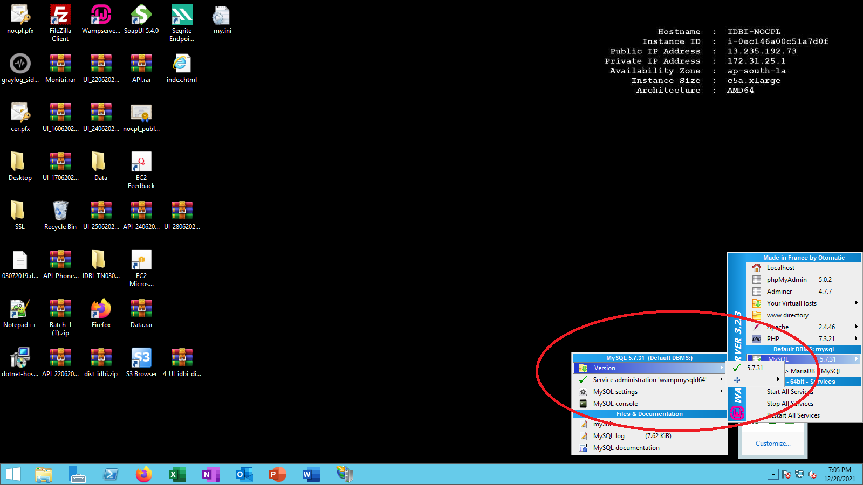Select the SoapUI 5.4.0 desktop icon
The height and width of the screenshot is (485, 863).
[141, 19]
